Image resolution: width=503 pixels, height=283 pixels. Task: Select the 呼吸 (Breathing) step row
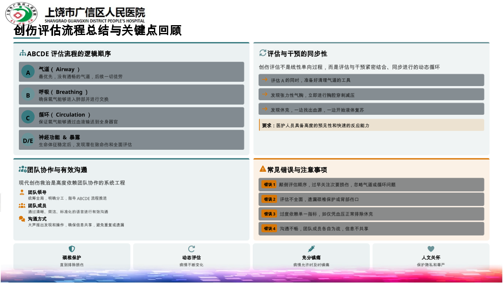click(x=131, y=95)
